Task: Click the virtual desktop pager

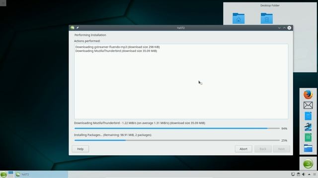Action: pyautogui.click(x=11, y=175)
